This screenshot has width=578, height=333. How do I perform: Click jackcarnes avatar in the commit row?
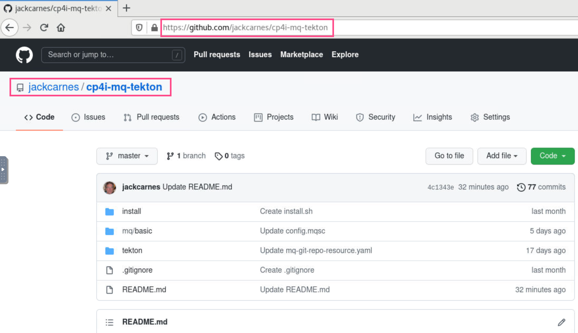tap(110, 187)
